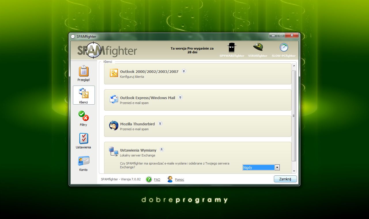Click the SPAMfighter title bar icon
The width and height of the screenshot is (369, 219).
(73, 37)
